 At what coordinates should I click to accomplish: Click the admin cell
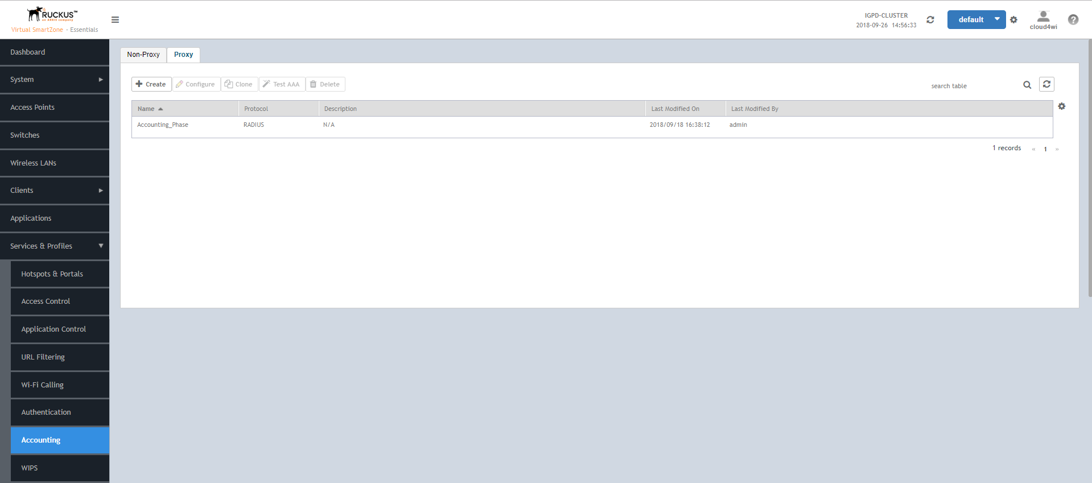[x=738, y=125]
